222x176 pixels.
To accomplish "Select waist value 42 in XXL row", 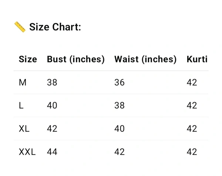I will coord(120,152).
